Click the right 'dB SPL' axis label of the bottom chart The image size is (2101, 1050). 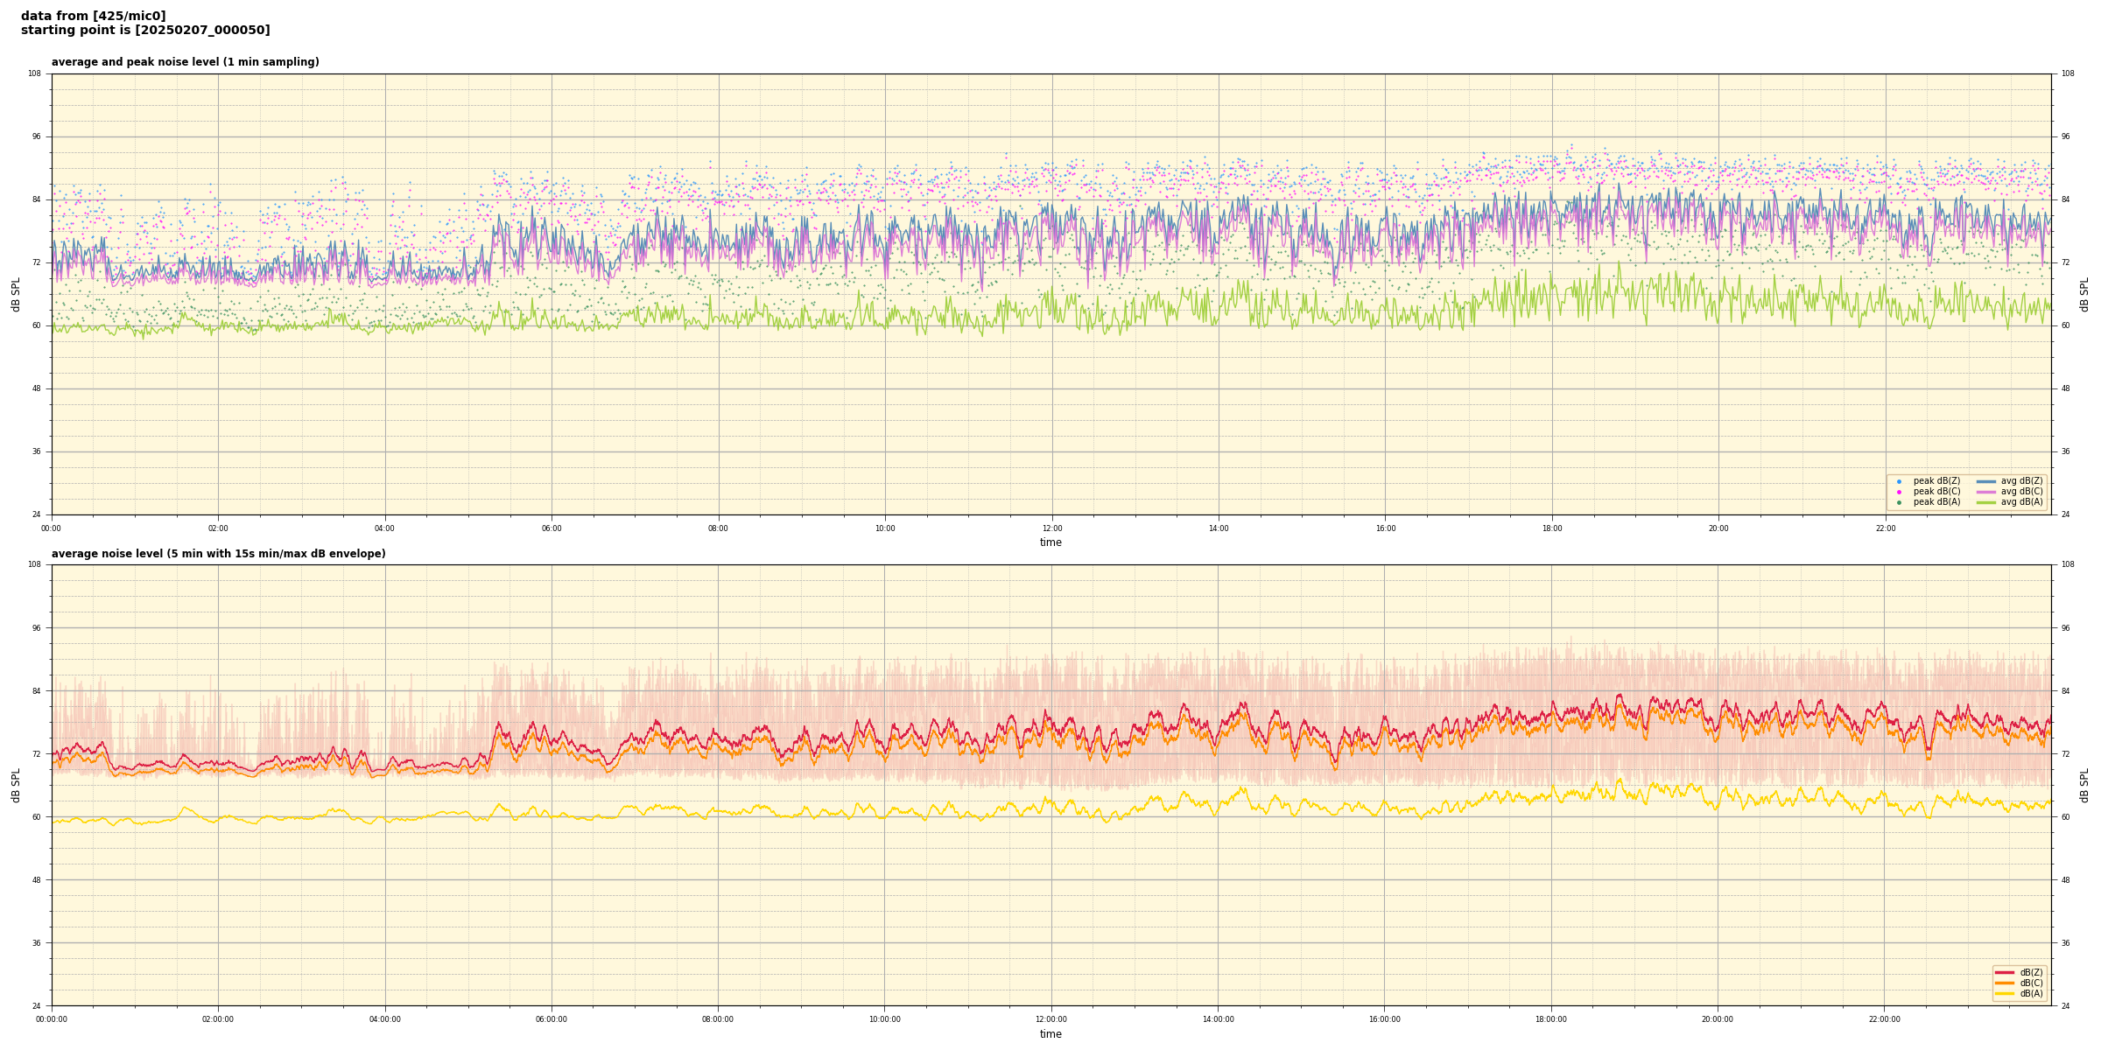[x=2084, y=785]
